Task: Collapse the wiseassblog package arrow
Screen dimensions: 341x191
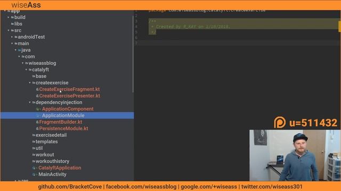Action: click(22, 63)
